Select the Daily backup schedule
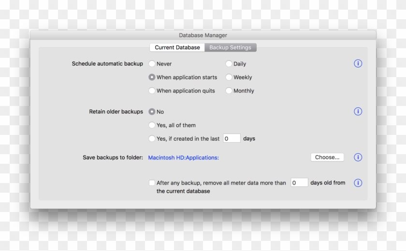This screenshot has width=406, height=251. coord(229,64)
